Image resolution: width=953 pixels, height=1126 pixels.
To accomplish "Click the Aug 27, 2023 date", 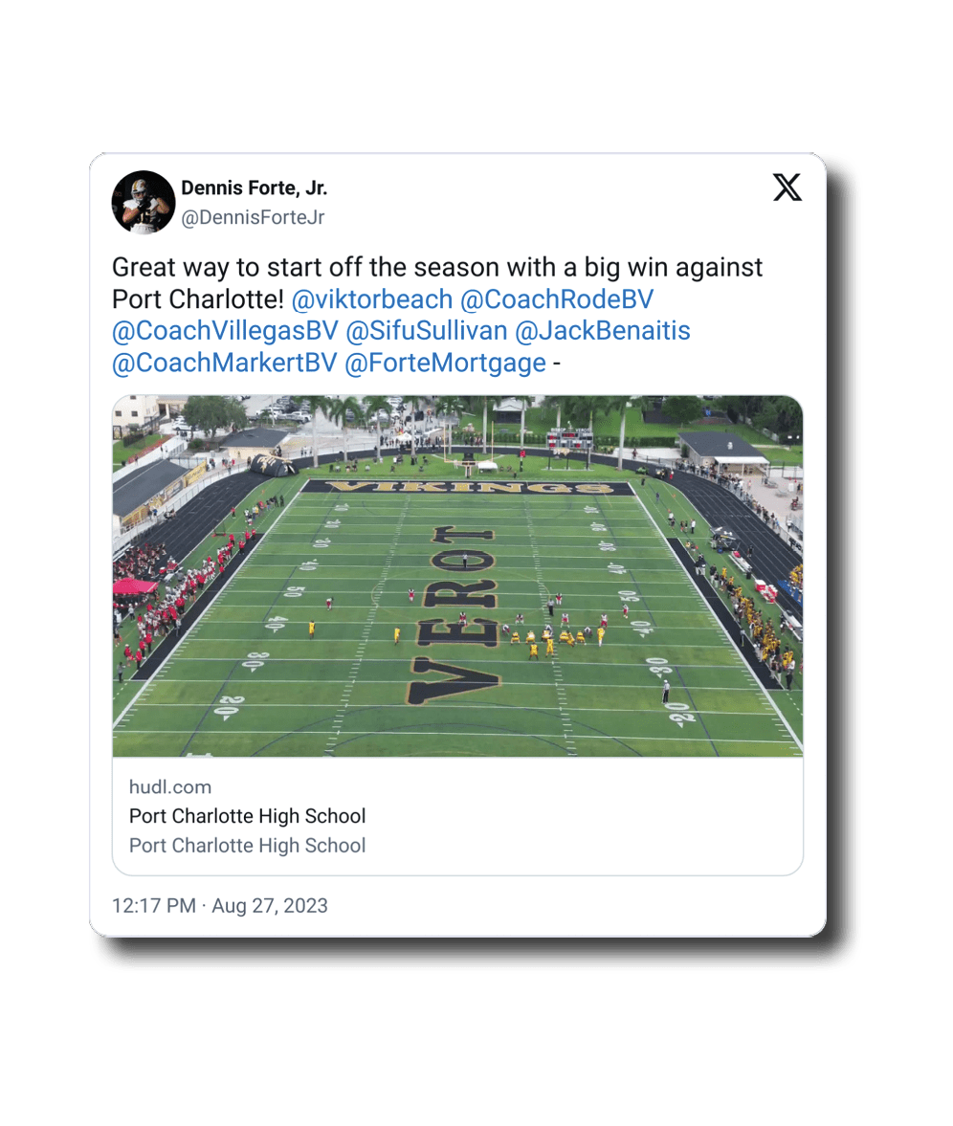I will (x=270, y=906).
